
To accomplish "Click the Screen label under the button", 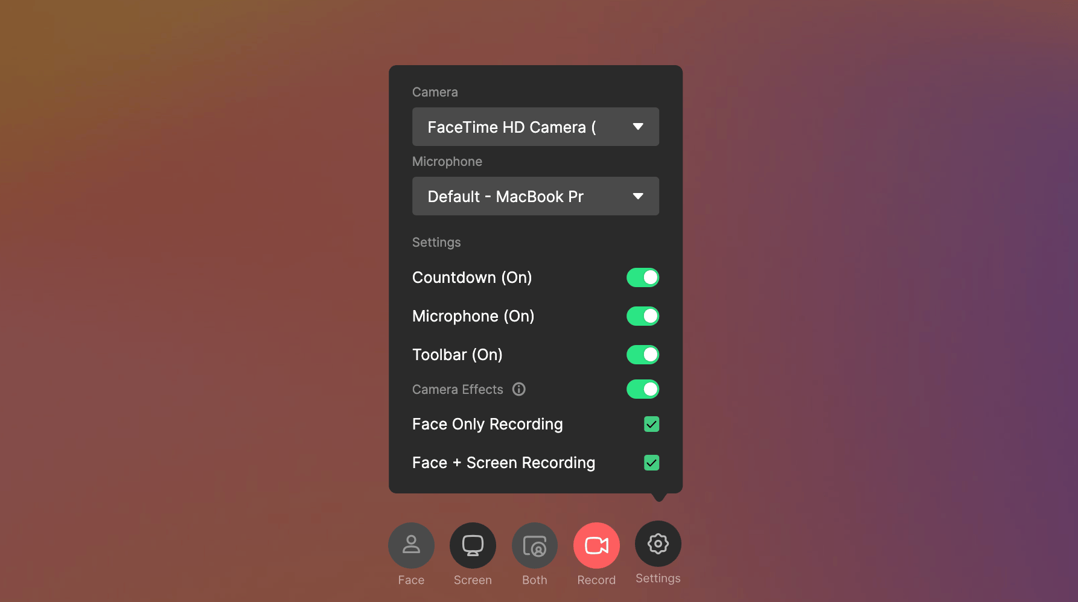I will pyautogui.click(x=473, y=580).
